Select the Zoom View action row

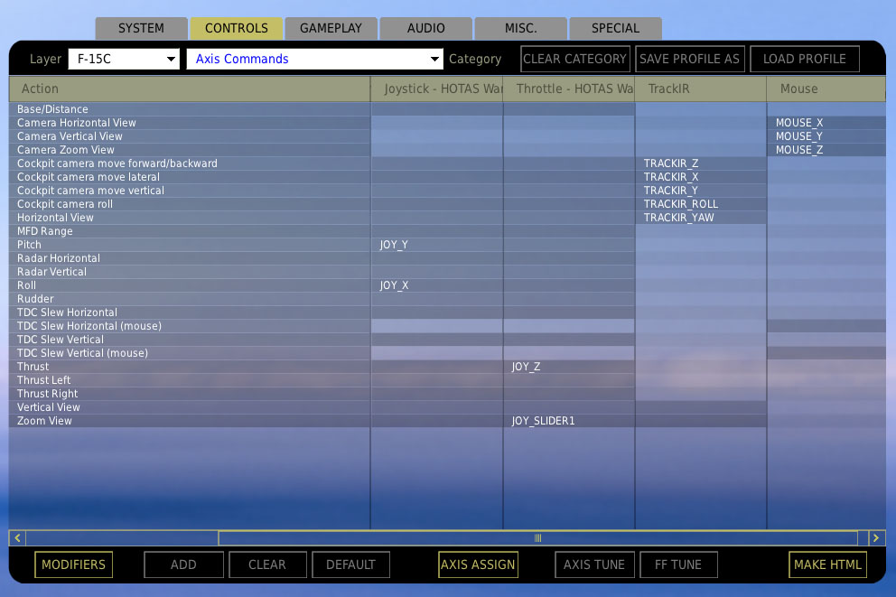(x=190, y=421)
